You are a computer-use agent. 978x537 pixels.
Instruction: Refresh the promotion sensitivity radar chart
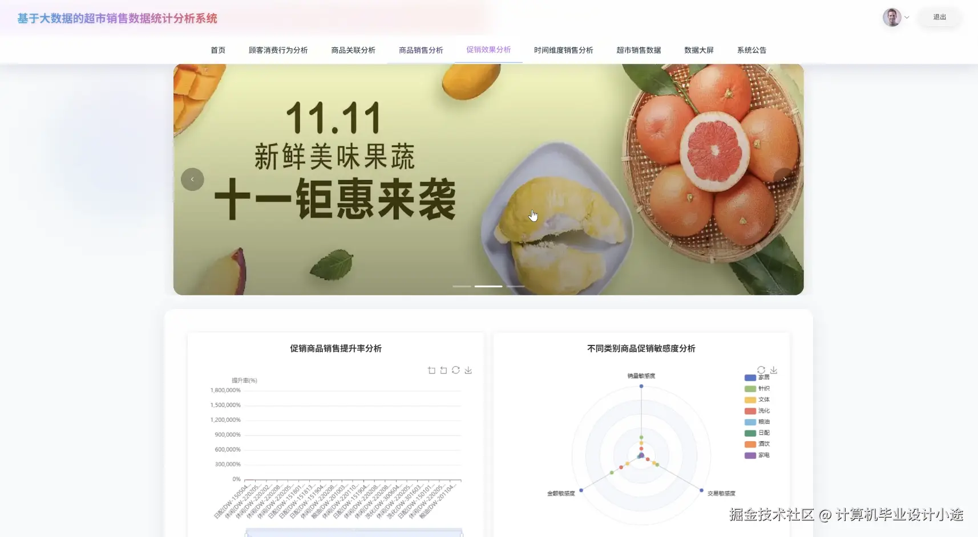[761, 369]
